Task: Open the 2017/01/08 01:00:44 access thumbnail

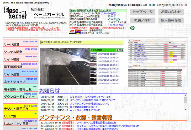Action: pyautogui.click(x=93, y=54)
